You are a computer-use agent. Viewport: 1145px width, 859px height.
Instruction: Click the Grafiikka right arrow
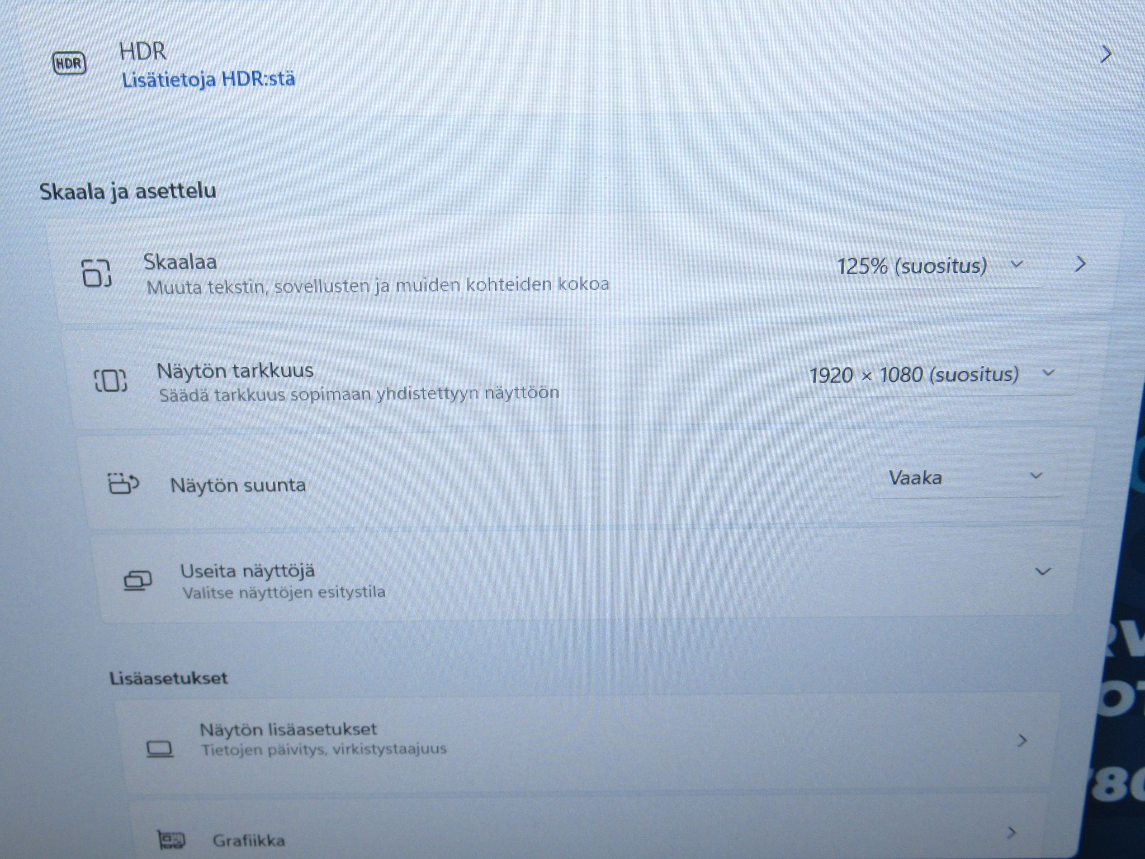pyautogui.click(x=1011, y=833)
